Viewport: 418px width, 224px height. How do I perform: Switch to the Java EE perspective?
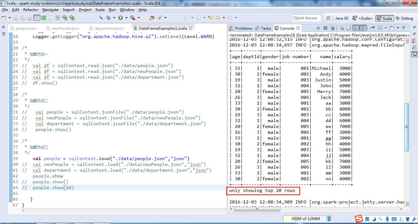click(x=341, y=18)
